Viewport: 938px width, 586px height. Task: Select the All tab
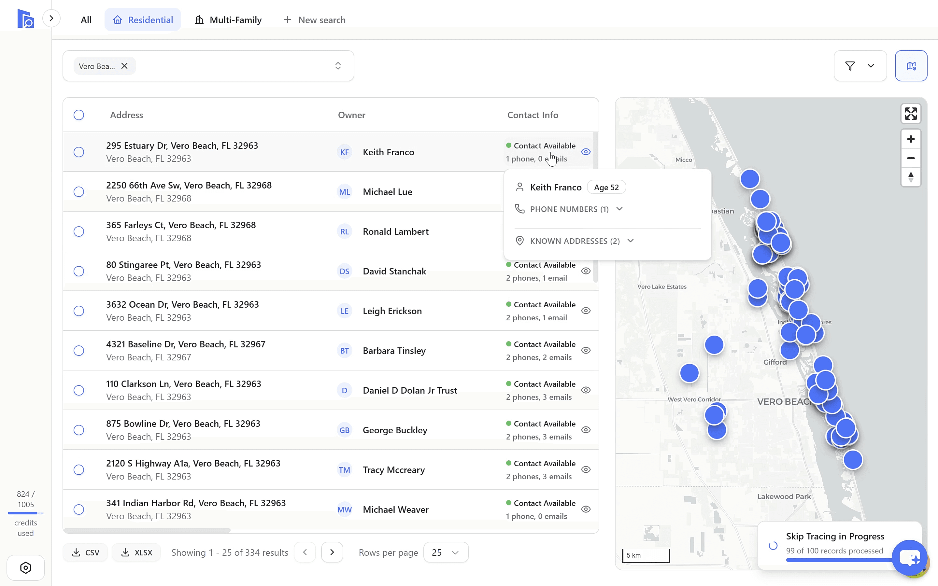click(x=86, y=20)
